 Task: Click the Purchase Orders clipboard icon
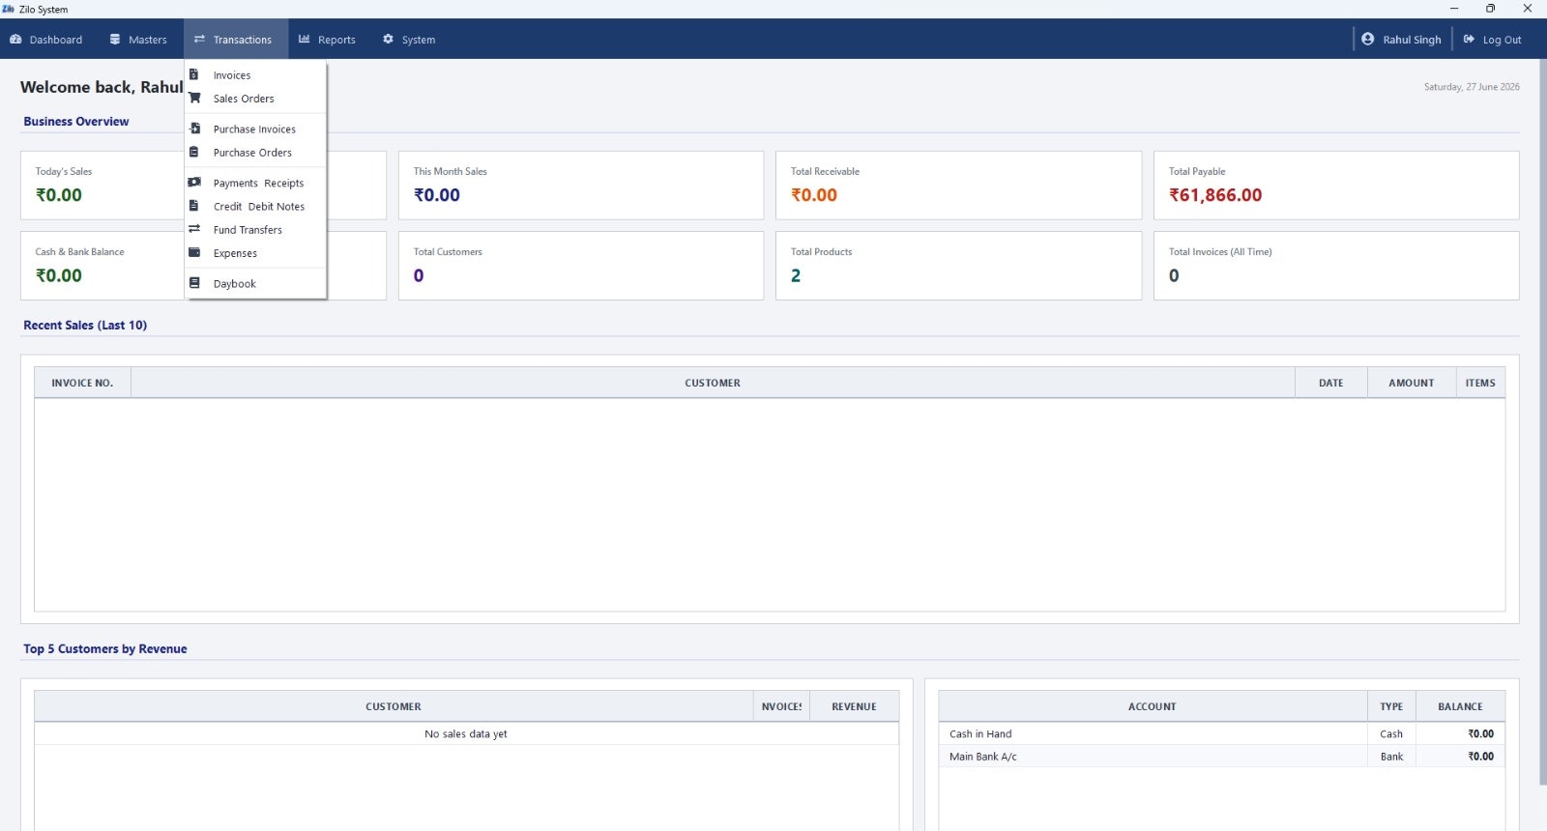[193, 152]
